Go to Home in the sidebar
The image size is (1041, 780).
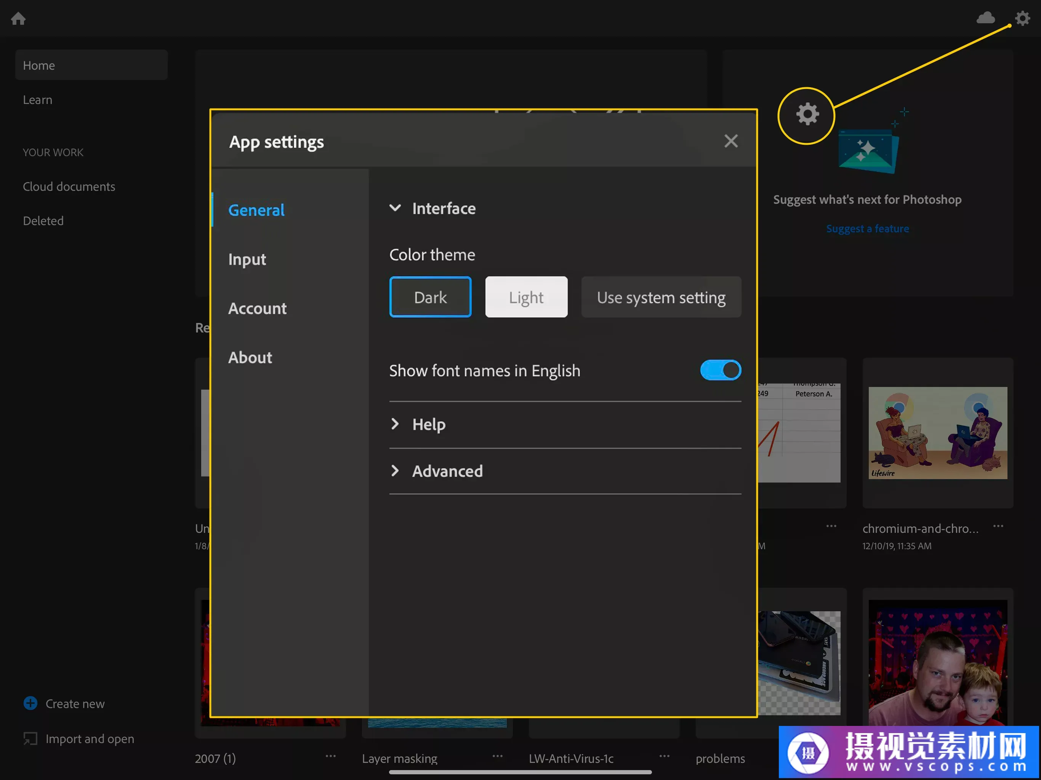click(91, 65)
